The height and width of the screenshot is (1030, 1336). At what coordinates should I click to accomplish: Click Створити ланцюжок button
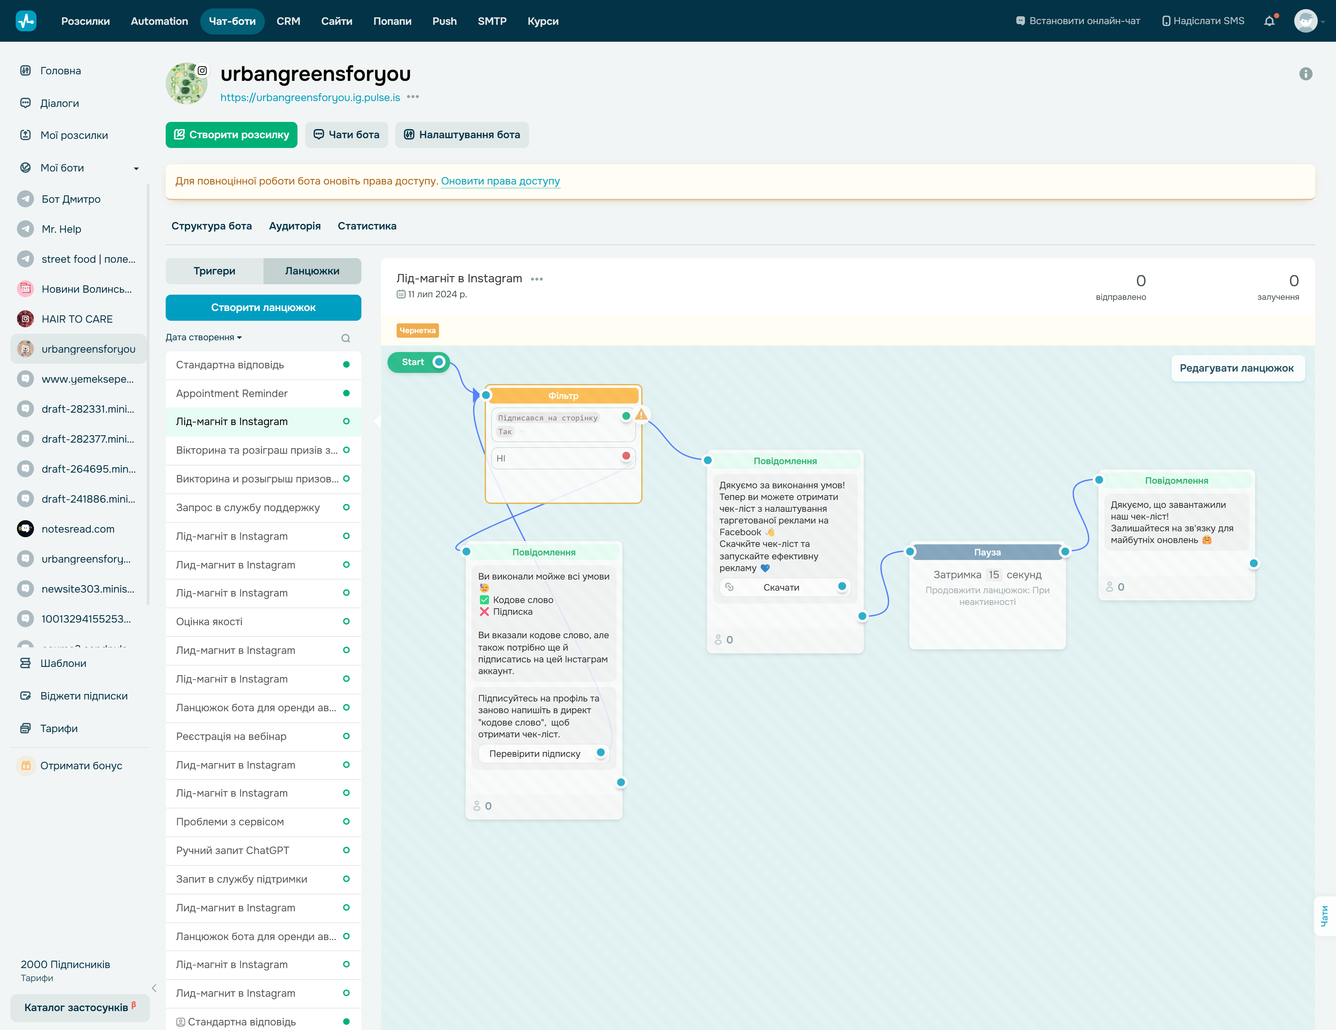(x=263, y=307)
